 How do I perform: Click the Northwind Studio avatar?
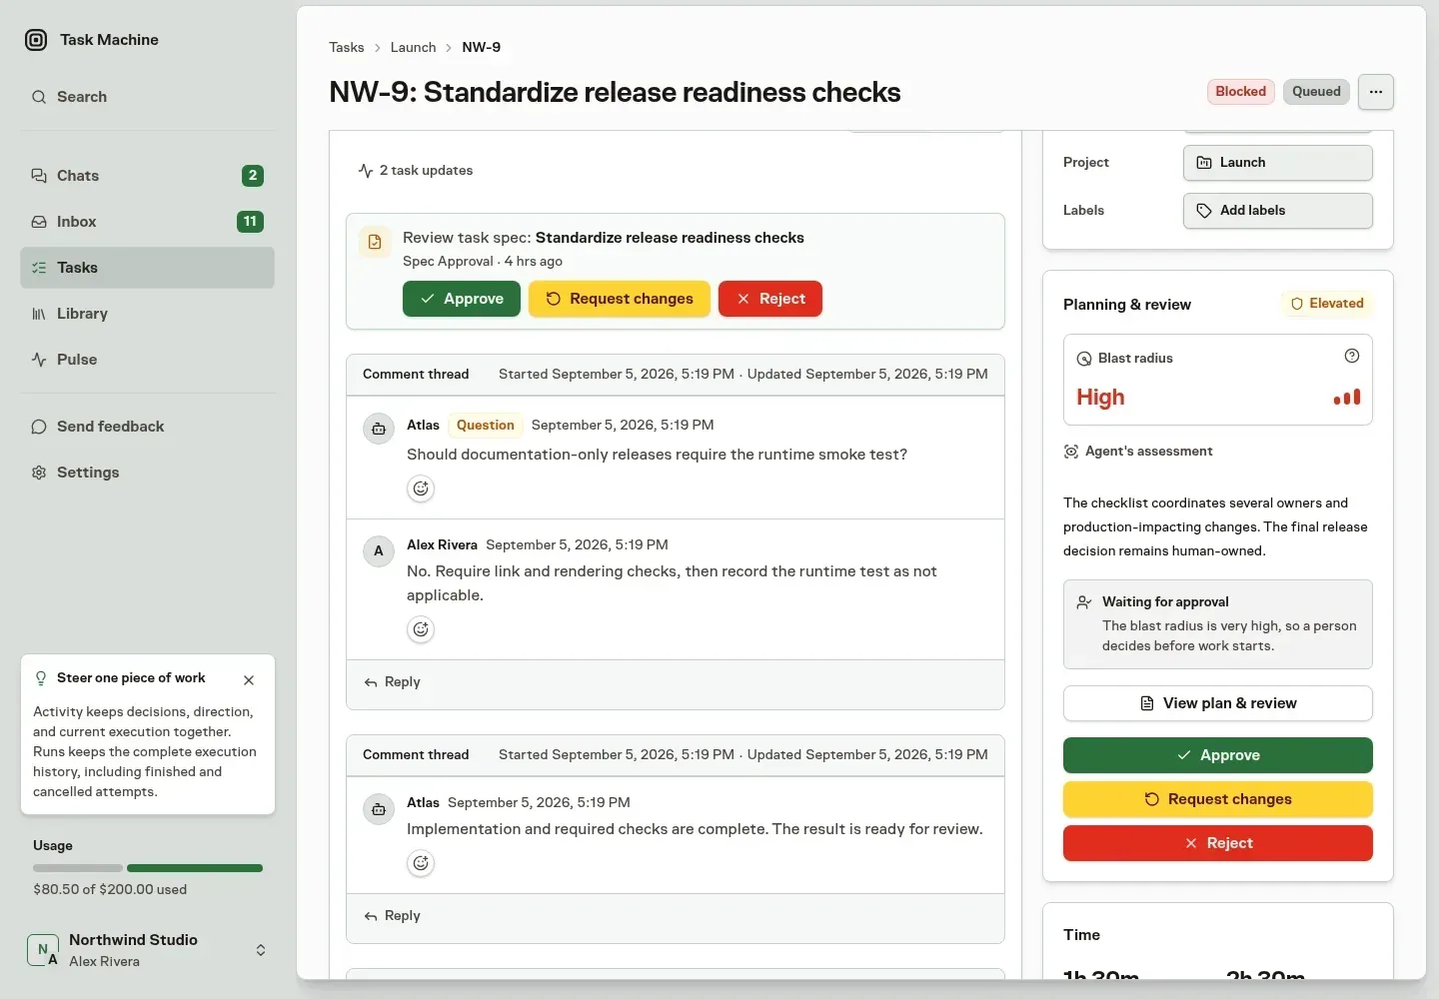(x=42, y=950)
